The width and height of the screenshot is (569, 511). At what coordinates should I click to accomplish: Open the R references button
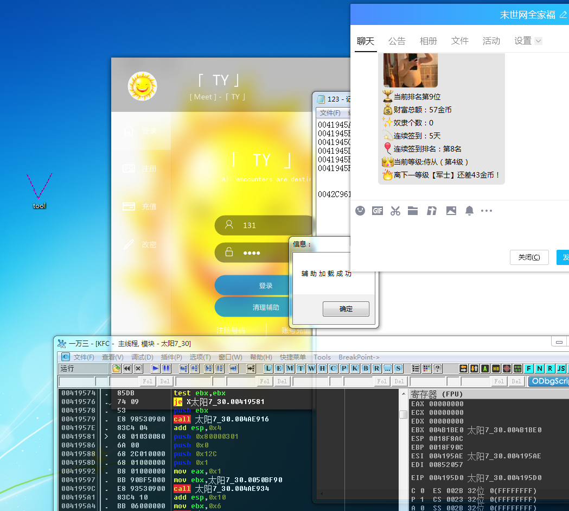click(377, 369)
